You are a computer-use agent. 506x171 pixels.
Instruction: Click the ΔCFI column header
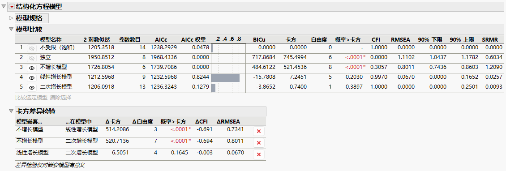tap(202, 122)
